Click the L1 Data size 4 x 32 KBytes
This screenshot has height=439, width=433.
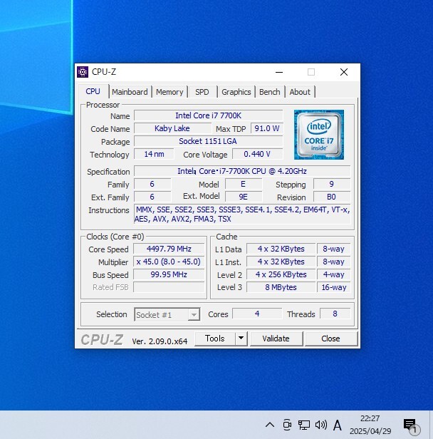coord(281,249)
